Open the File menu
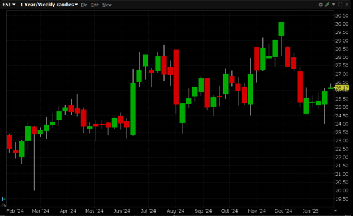This screenshot has height=216, width=353. click(84, 5)
